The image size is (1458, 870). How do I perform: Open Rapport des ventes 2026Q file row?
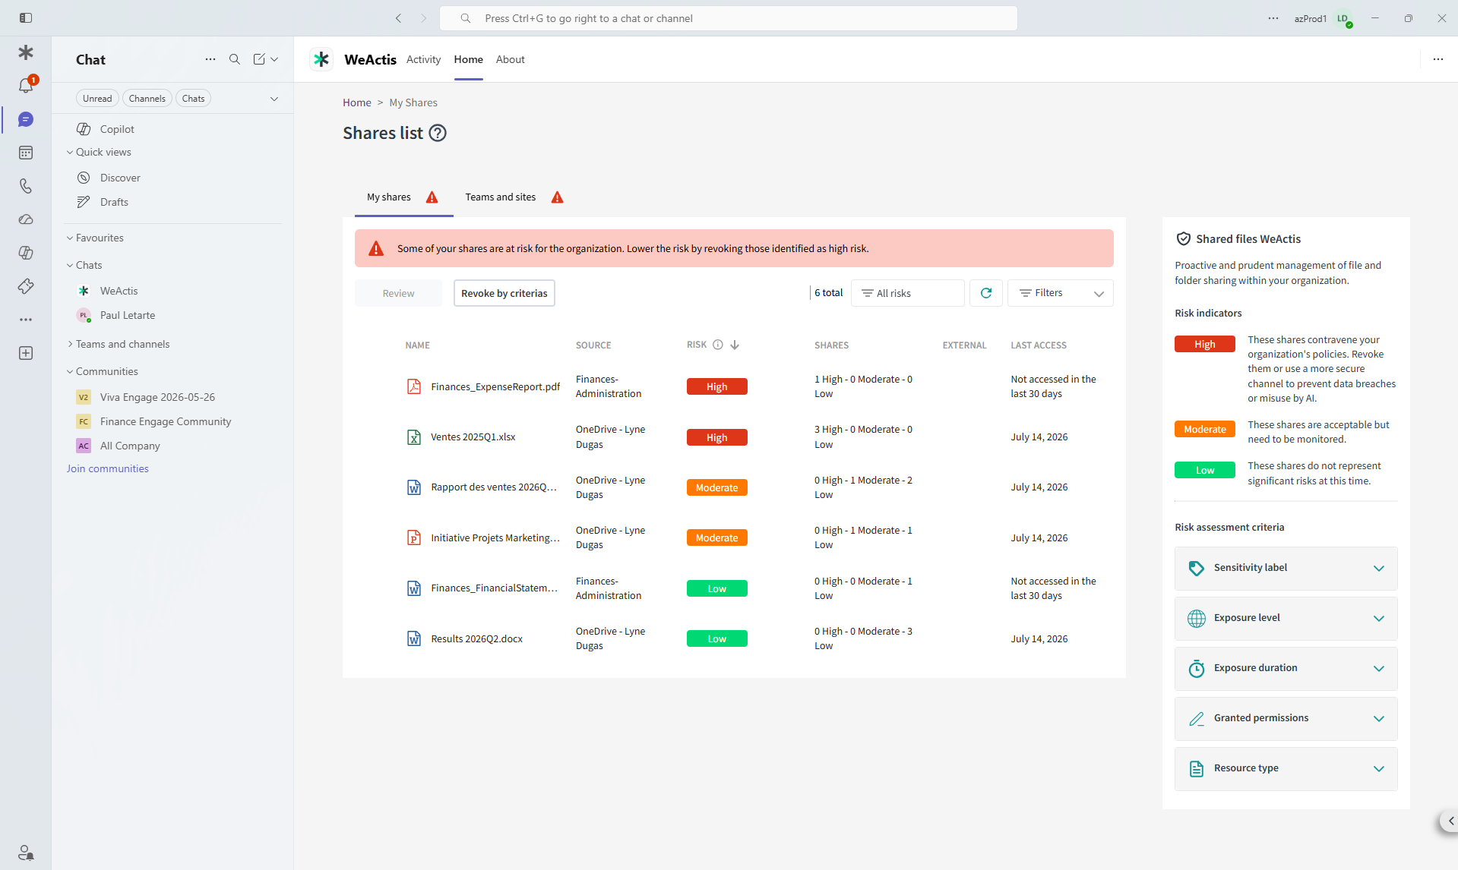[x=734, y=487]
